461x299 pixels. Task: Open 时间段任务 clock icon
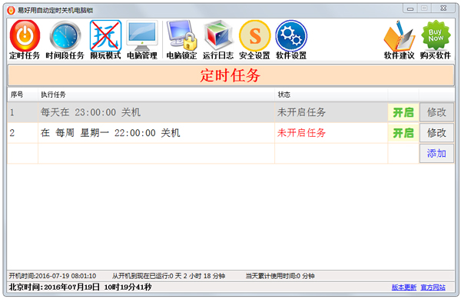click(x=65, y=40)
